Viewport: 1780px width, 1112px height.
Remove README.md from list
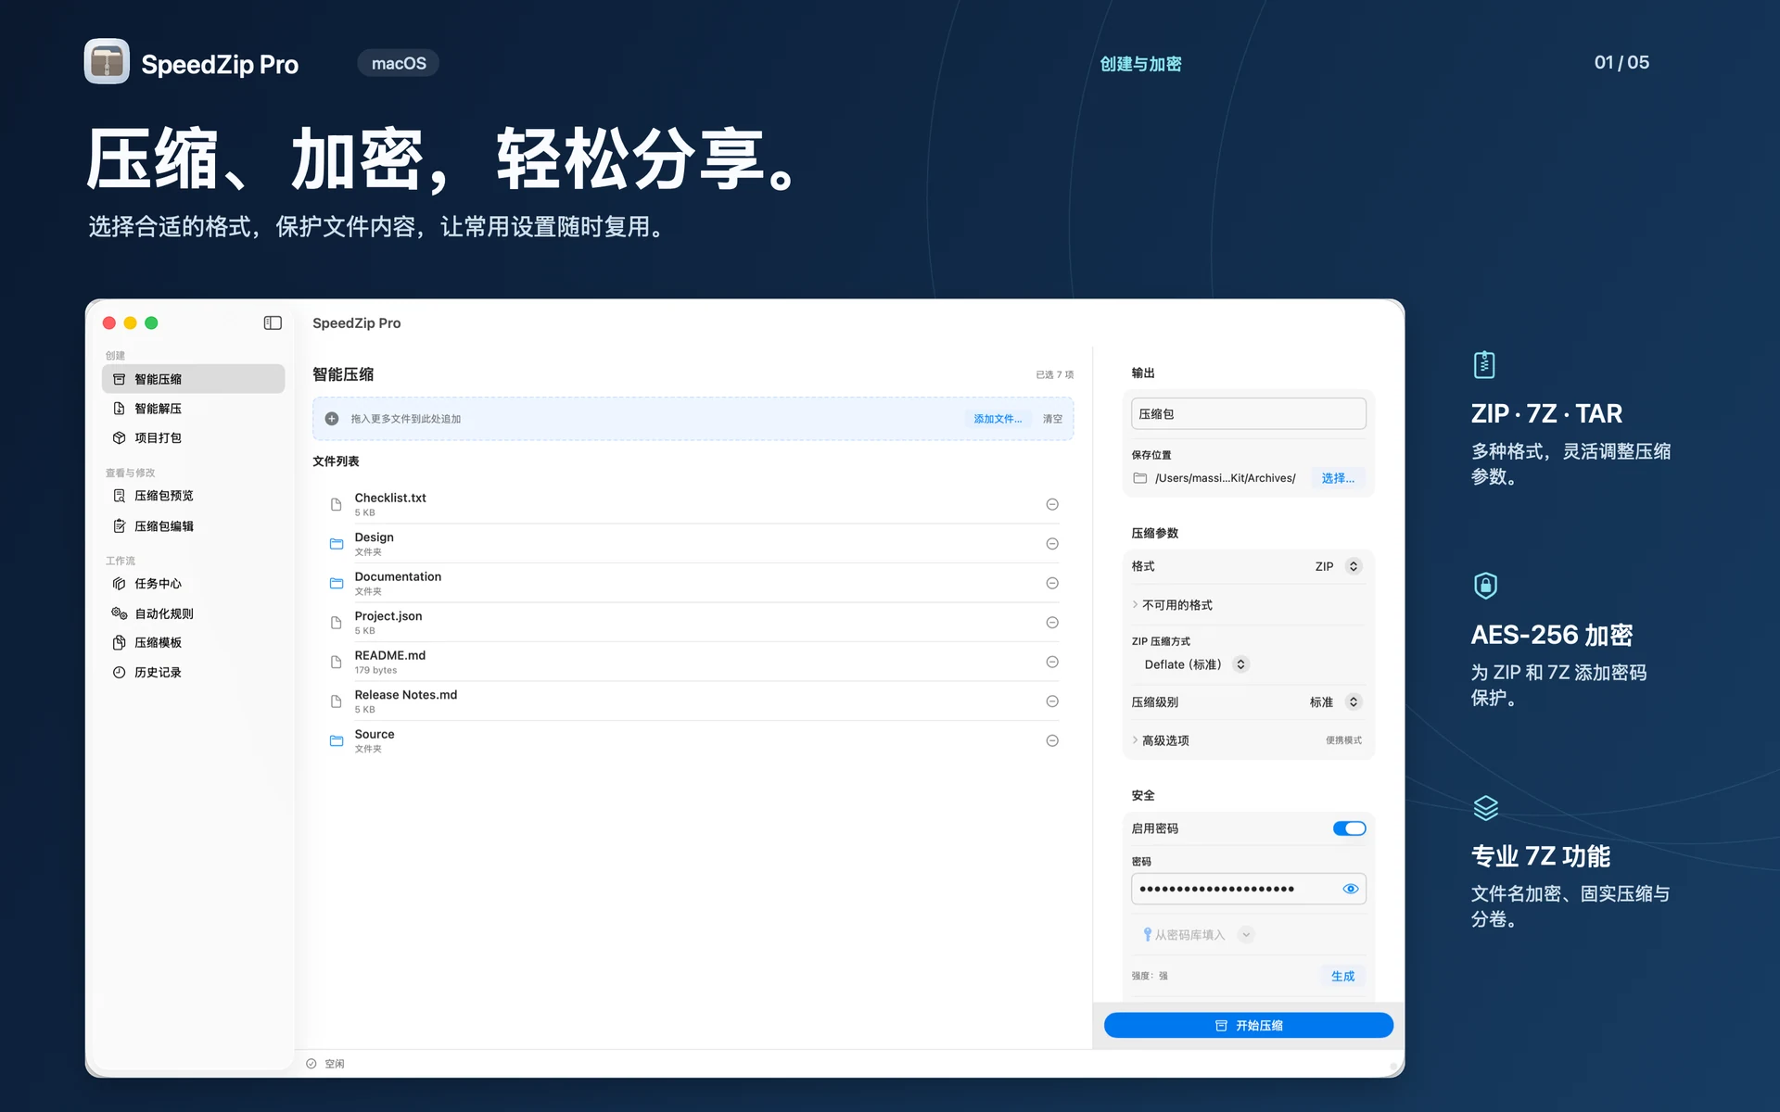click(x=1052, y=662)
